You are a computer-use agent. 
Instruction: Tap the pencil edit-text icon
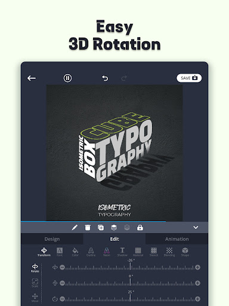(75, 227)
